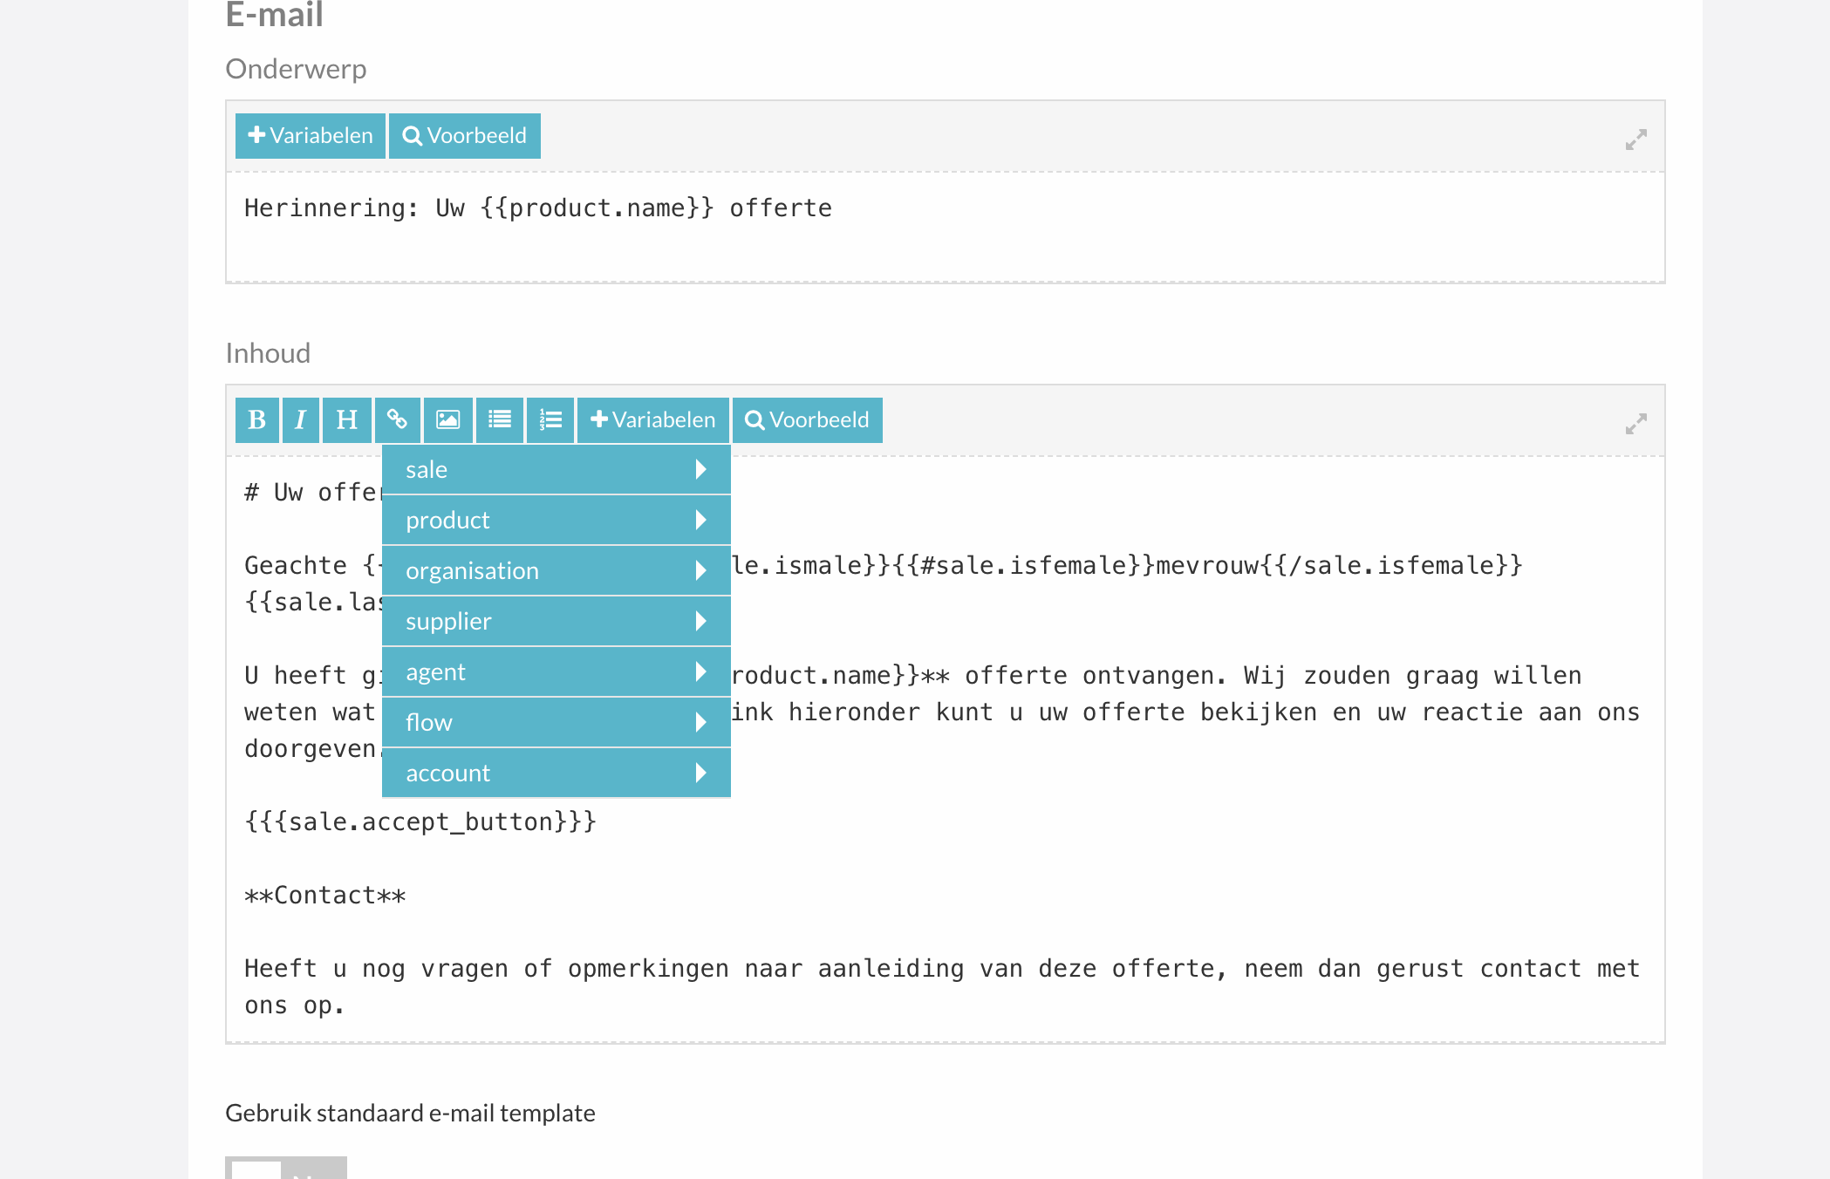Apply italic formatting in Inhoud editor
The image size is (1830, 1179).
pyautogui.click(x=300, y=420)
